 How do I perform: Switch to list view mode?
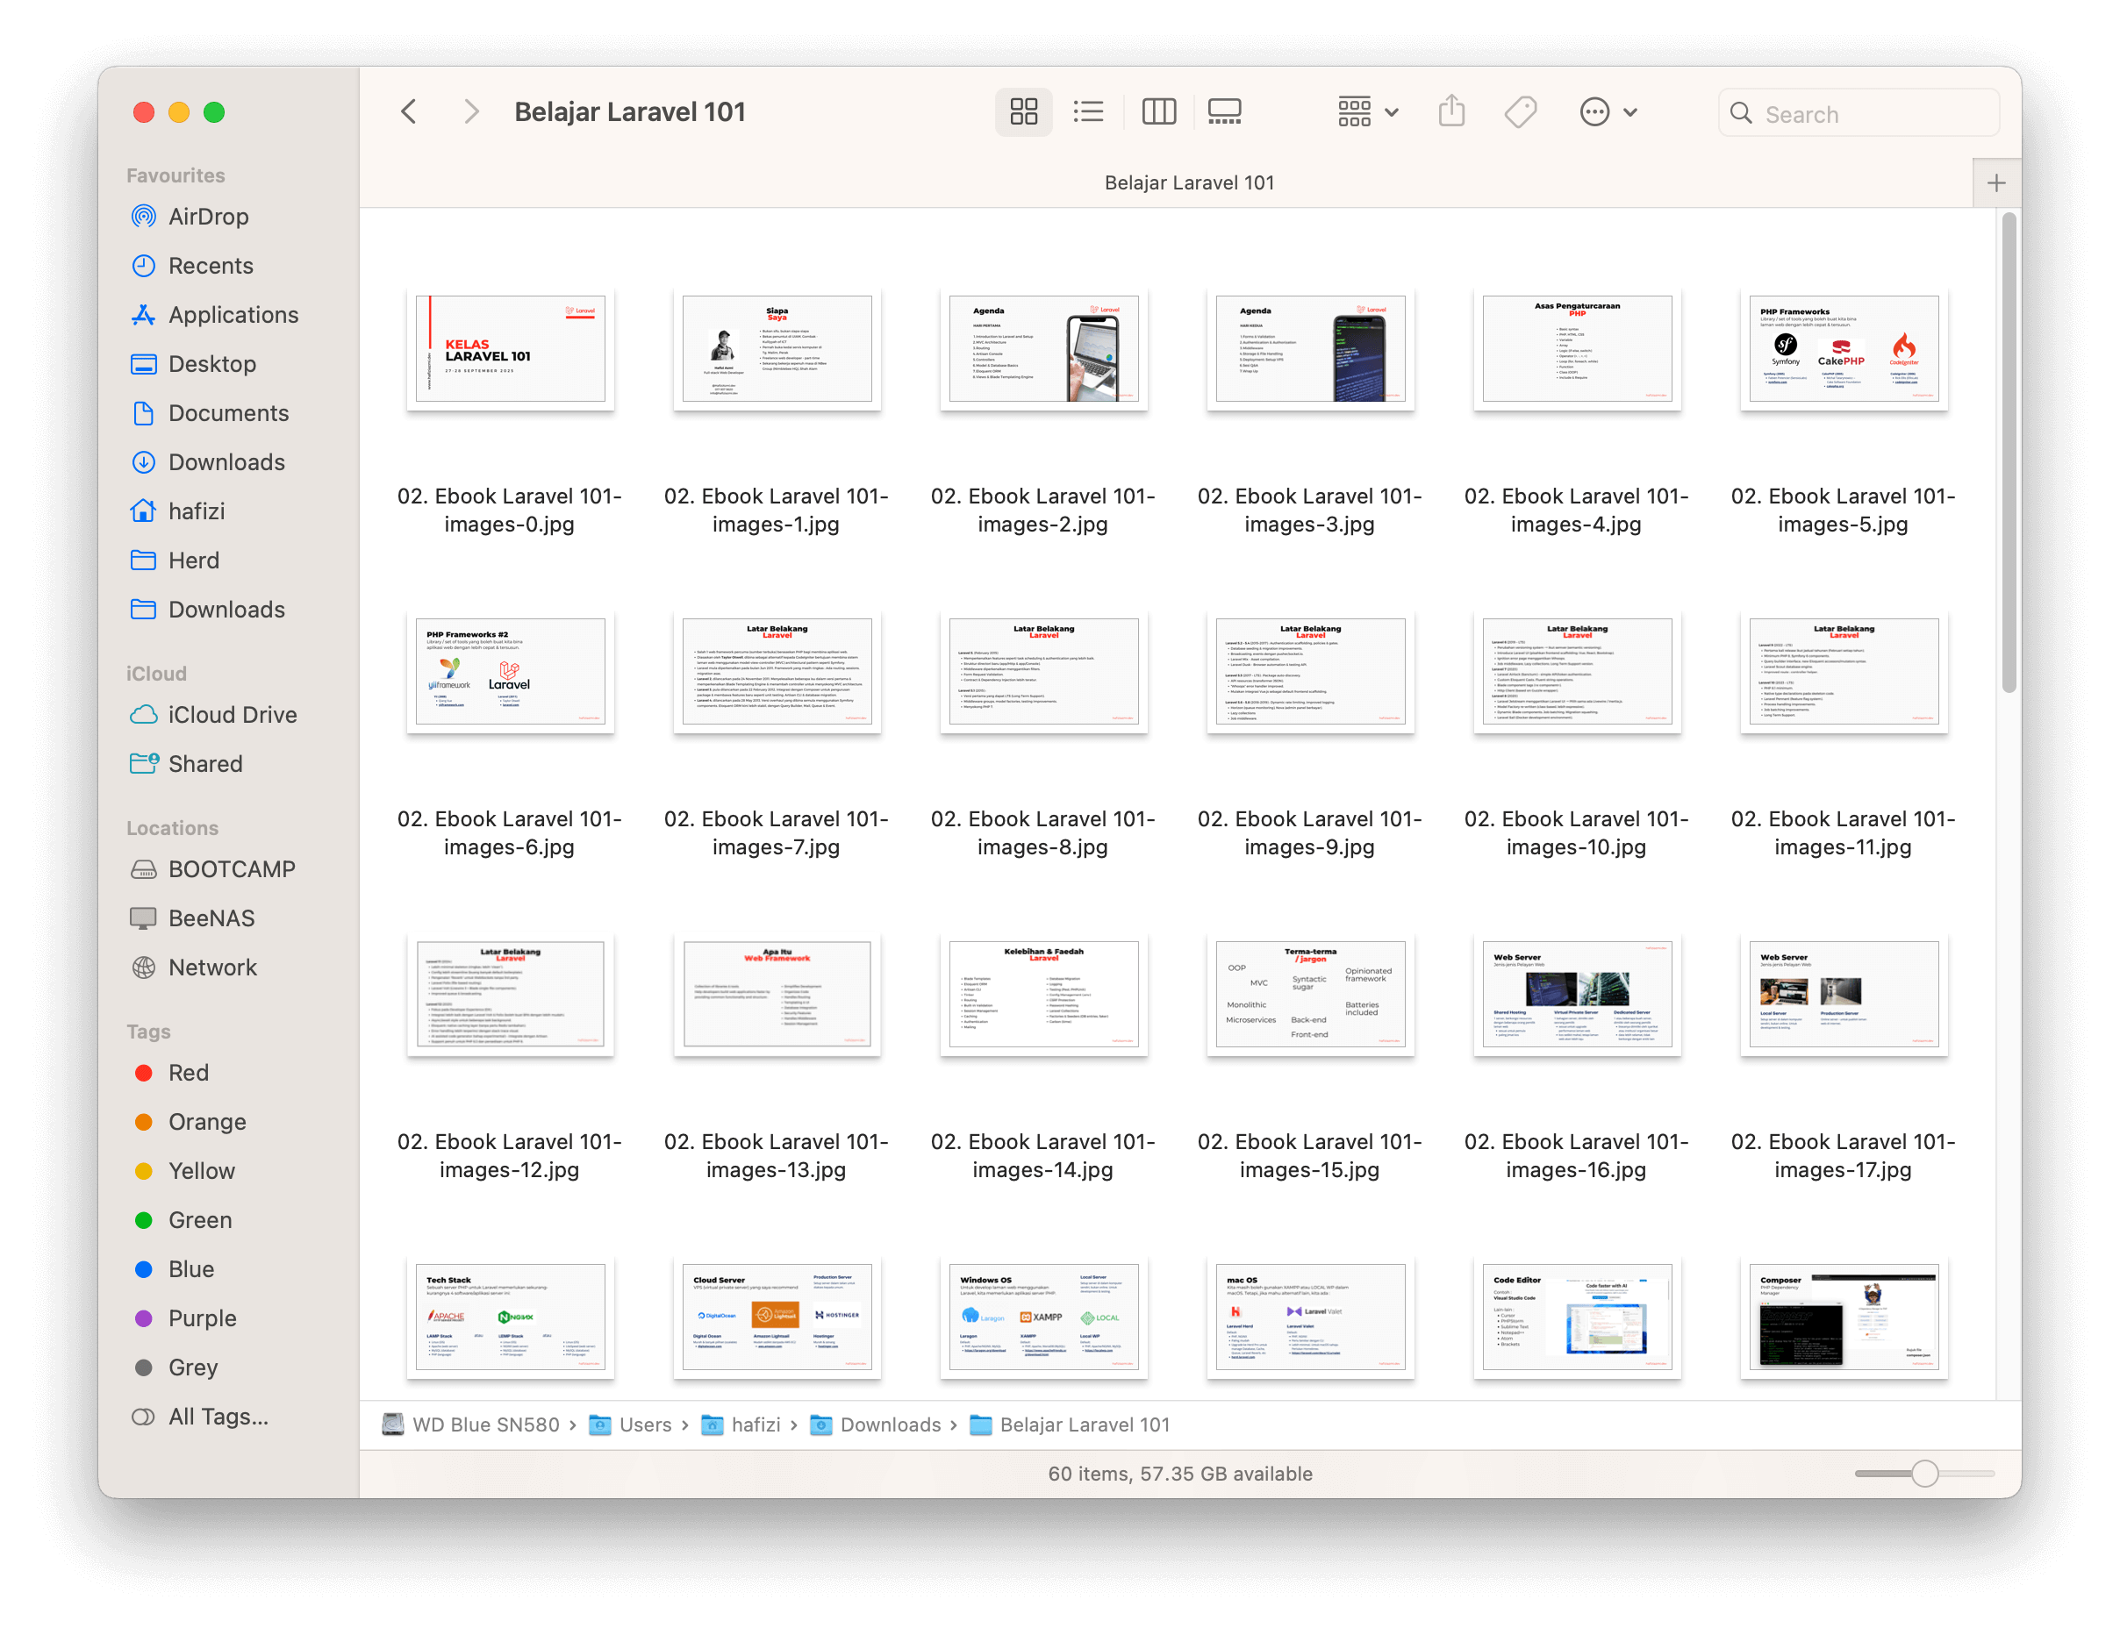[x=1089, y=112]
